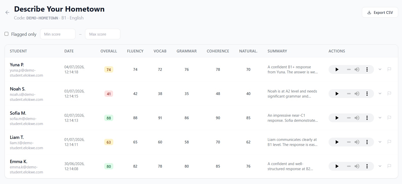The image size is (402, 184).
Task: Click the STUDENT column header
Action: [18, 51]
